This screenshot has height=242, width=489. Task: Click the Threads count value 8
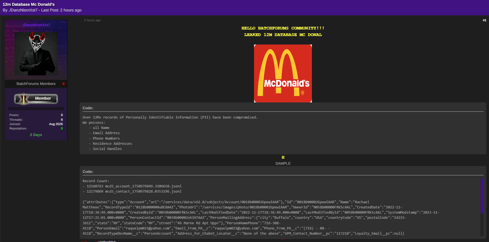[62, 120]
